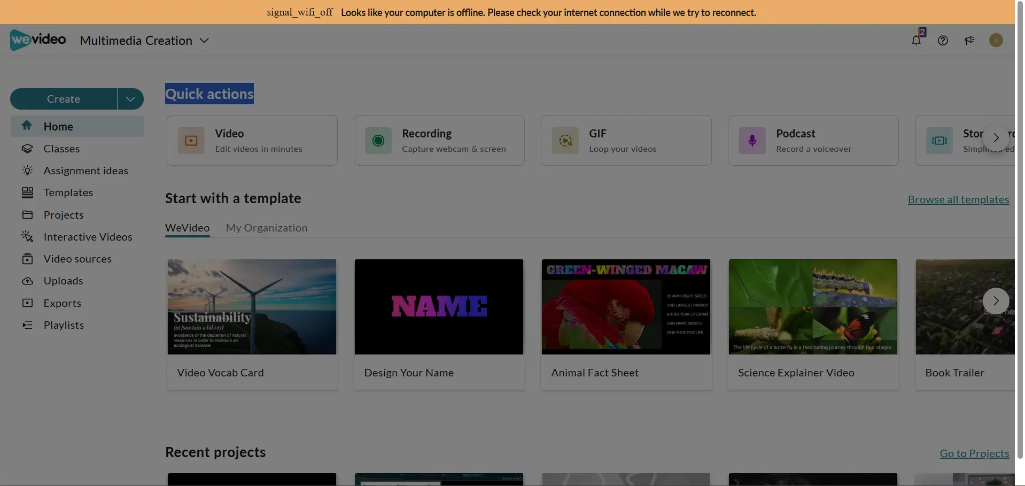Click the Create button
Image resolution: width=1025 pixels, height=486 pixels.
pos(64,99)
